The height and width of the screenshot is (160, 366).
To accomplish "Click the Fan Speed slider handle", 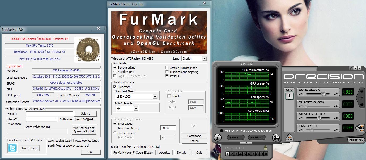I will pyautogui.click(x=312, y=130).
